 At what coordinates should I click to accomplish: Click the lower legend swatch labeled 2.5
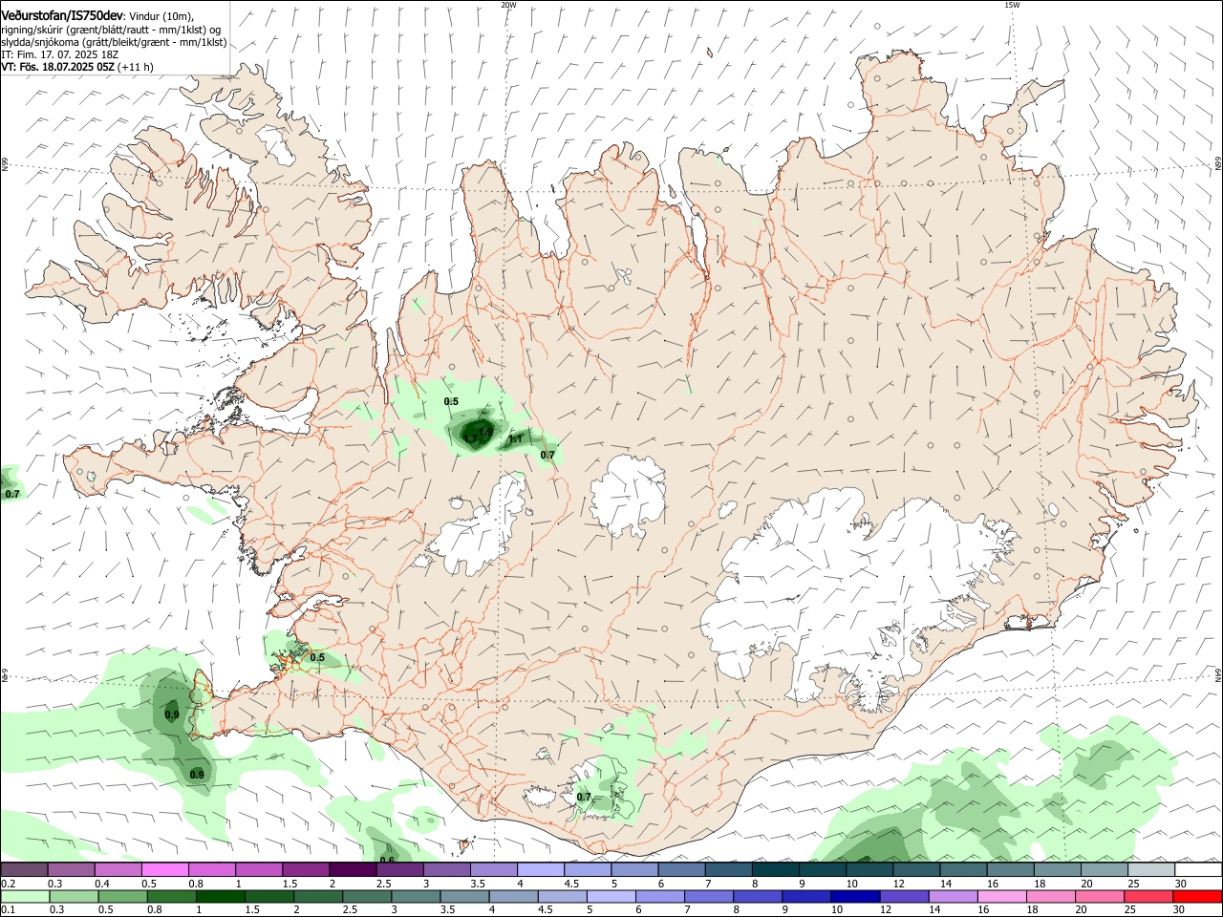(366, 896)
